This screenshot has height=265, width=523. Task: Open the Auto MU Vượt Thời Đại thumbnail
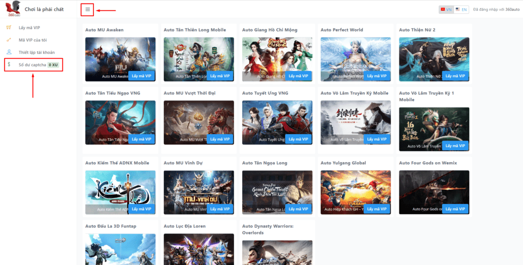(199, 122)
